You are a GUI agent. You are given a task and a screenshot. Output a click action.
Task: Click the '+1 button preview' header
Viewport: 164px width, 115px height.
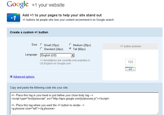click(131, 46)
